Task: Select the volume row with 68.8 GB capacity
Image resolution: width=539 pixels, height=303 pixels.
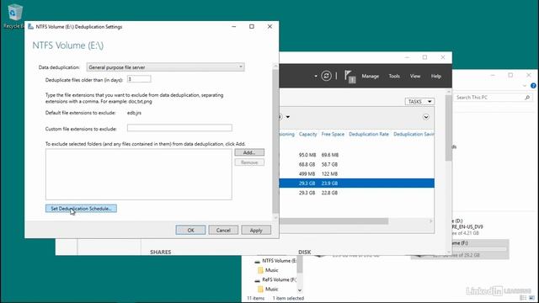Action: click(356, 165)
